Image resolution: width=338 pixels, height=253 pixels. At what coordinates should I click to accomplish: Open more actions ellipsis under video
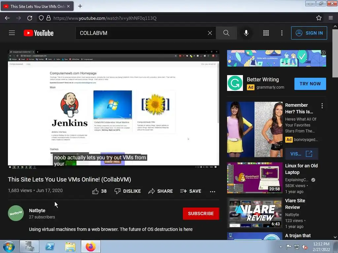coord(213,191)
